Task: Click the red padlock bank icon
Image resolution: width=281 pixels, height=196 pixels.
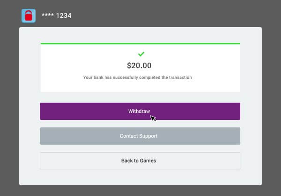Action: [x=29, y=16]
